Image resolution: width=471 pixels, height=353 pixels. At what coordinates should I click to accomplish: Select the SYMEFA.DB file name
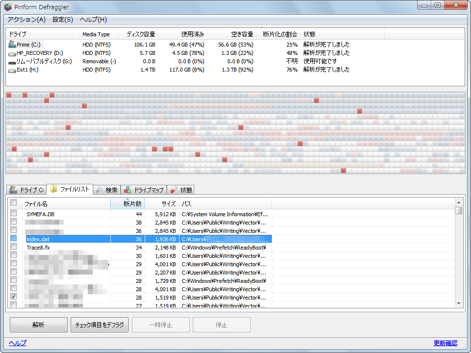tap(40, 214)
